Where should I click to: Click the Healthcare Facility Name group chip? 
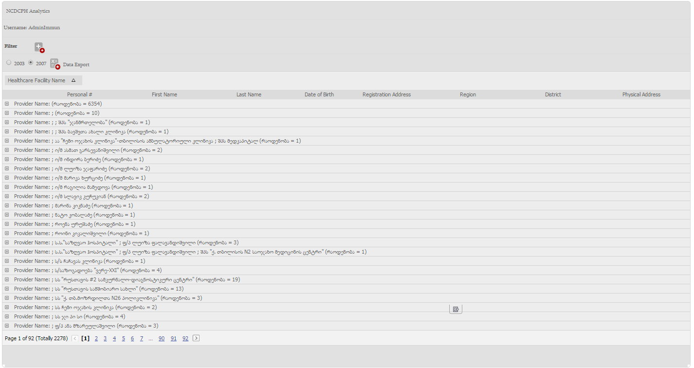(x=37, y=80)
